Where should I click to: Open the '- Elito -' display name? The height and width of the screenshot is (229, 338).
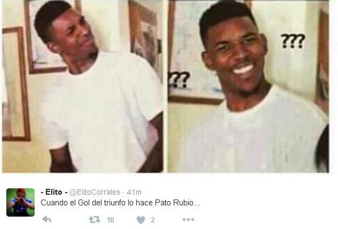click(54, 192)
